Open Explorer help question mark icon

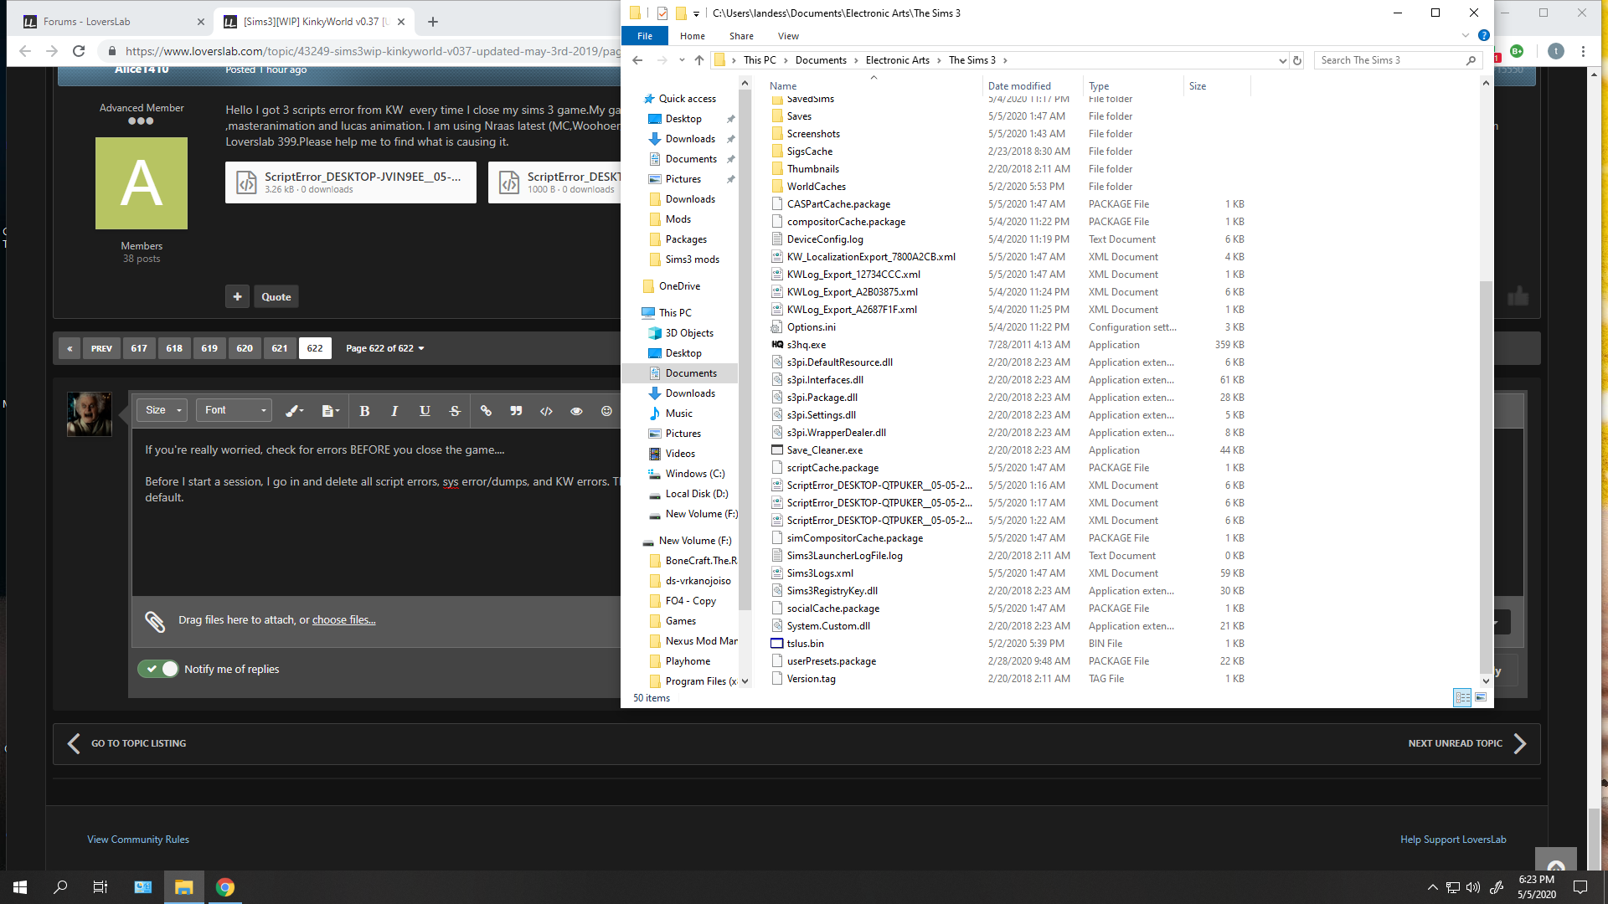[x=1483, y=36]
